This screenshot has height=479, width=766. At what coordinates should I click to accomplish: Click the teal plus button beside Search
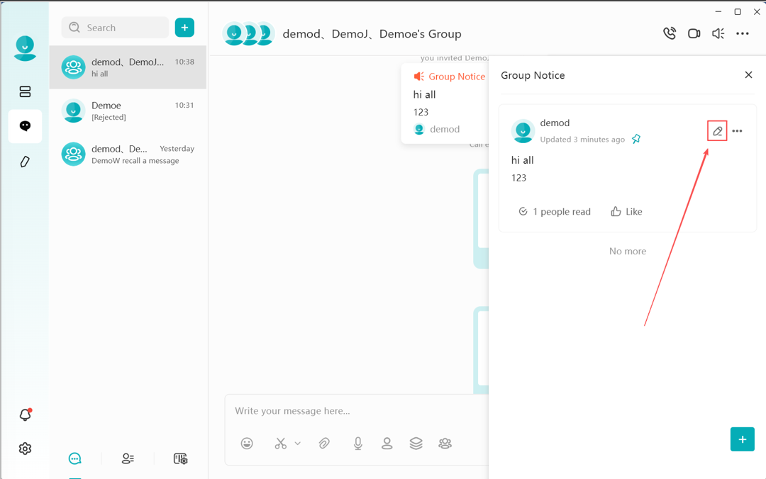184,28
